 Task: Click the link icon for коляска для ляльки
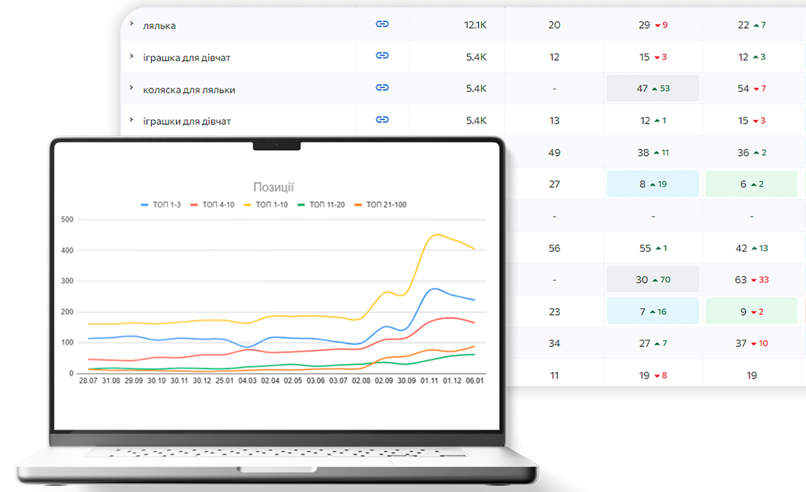[x=382, y=88]
